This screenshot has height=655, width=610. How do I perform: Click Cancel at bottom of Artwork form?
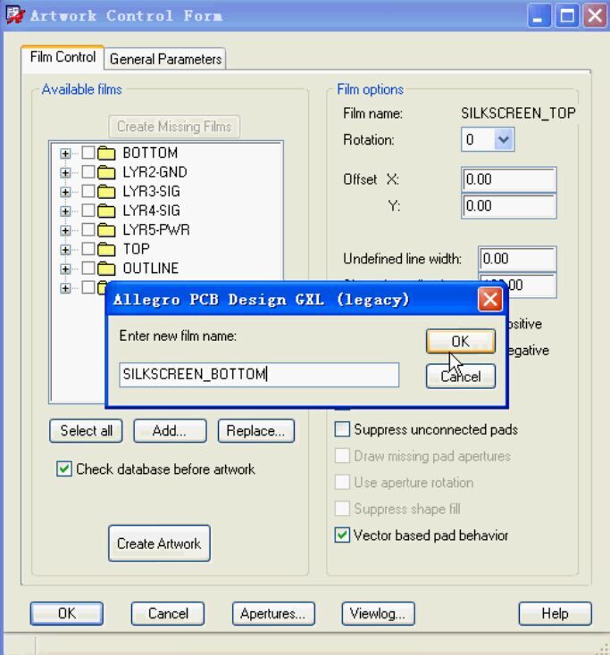pos(168,614)
